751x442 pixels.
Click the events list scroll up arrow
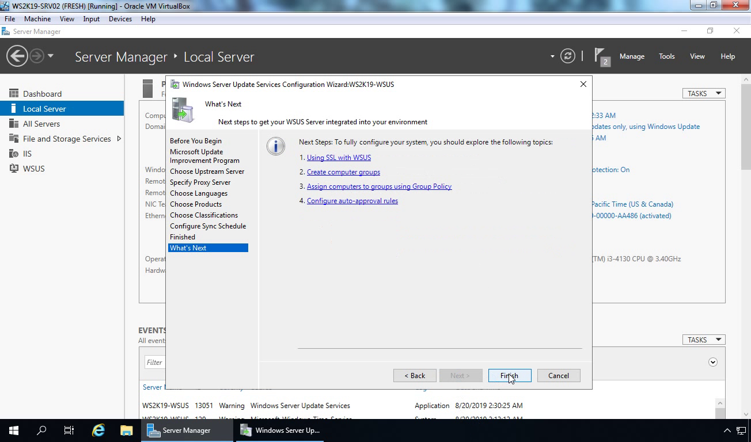pos(720,403)
